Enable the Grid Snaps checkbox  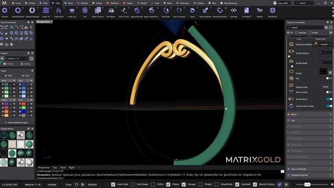[133, 184]
